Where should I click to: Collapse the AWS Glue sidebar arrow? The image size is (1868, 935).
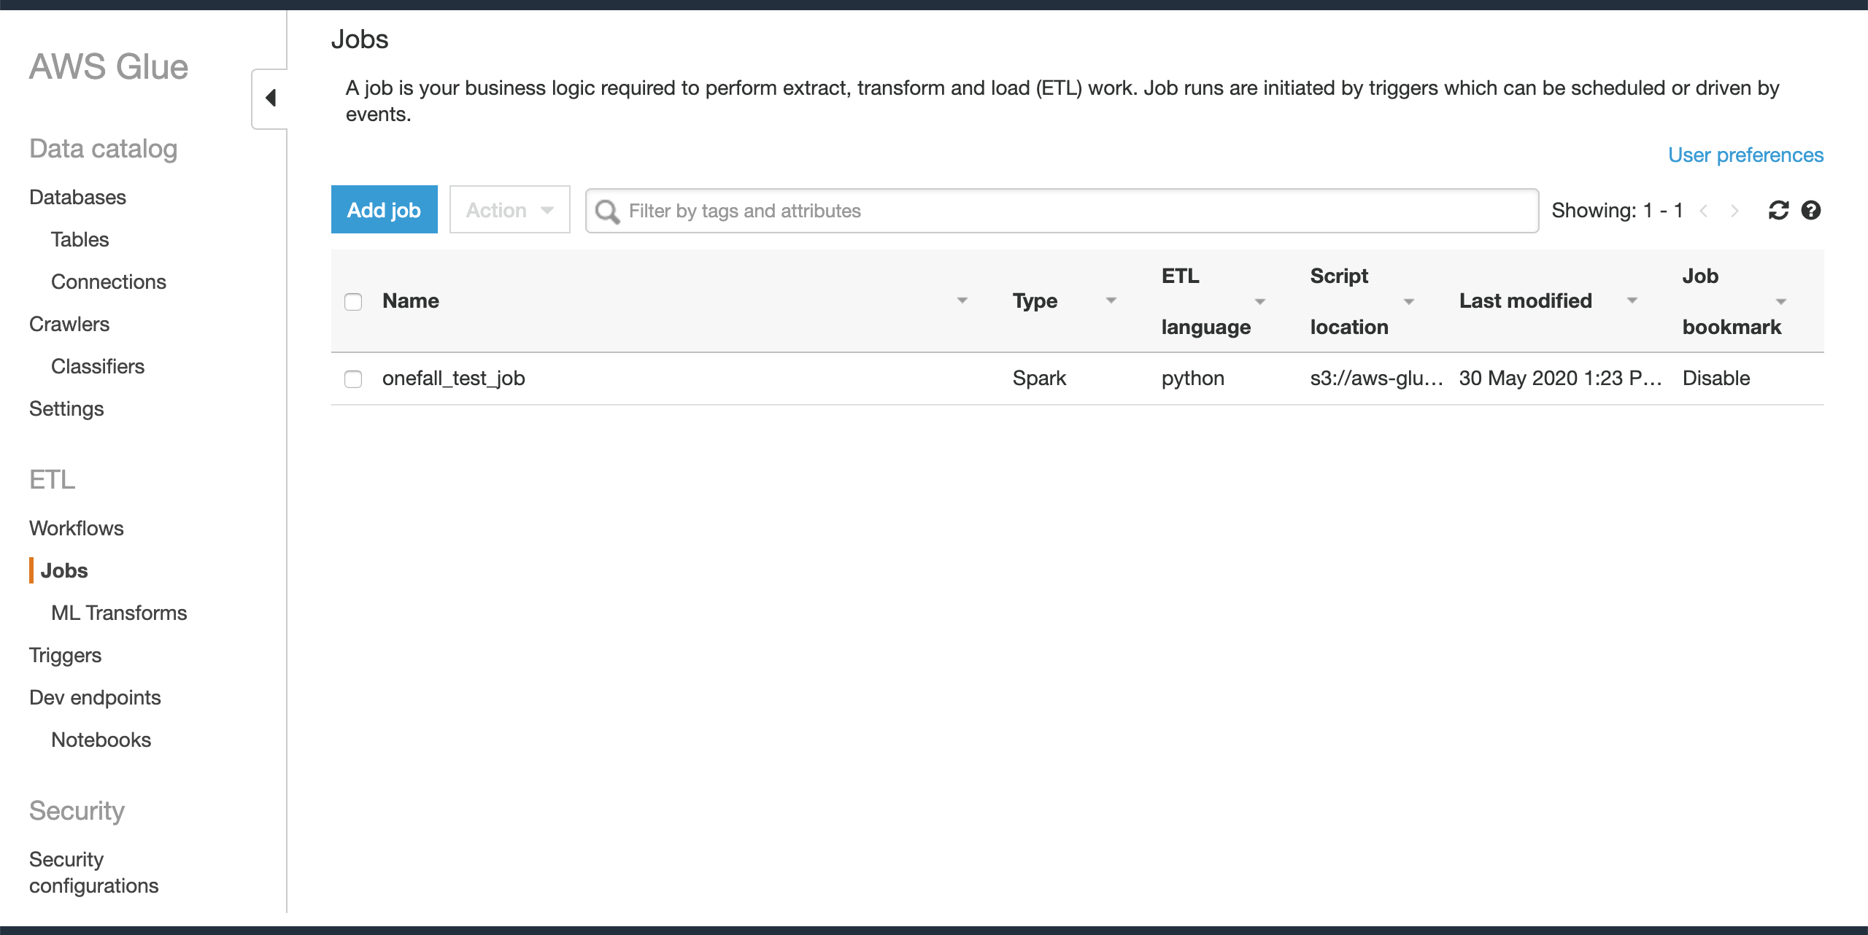(x=271, y=98)
